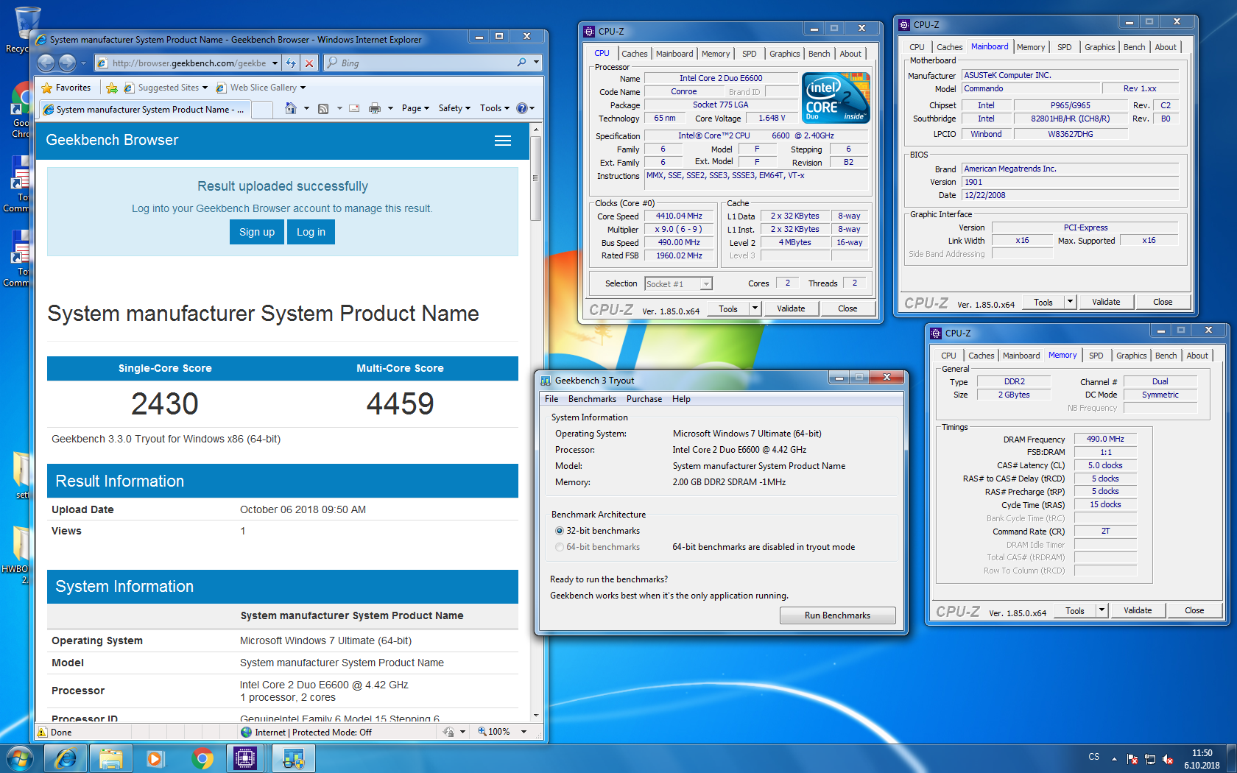Click the Bing search input field
Image resolution: width=1237 pixels, height=773 pixels.
tap(427, 63)
